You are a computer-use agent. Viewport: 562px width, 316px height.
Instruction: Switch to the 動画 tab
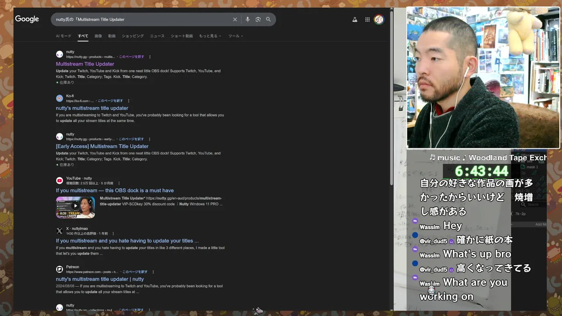pos(112,36)
